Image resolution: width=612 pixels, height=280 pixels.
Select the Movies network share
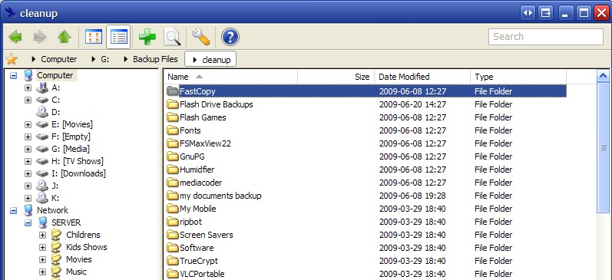pyautogui.click(x=79, y=259)
